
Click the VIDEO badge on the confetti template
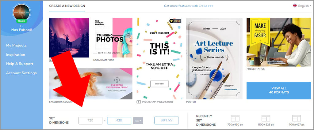[175, 21]
